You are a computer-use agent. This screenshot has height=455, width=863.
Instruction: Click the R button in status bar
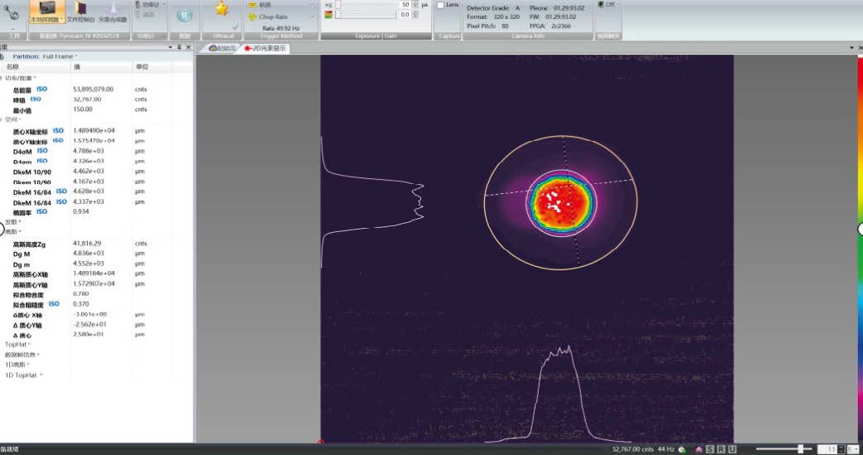(x=721, y=449)
